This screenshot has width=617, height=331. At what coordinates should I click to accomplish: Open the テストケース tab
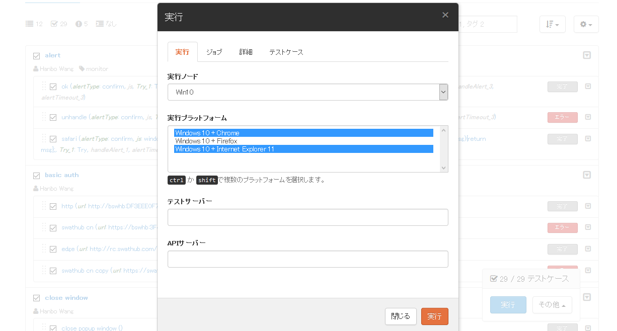(286, 52)
